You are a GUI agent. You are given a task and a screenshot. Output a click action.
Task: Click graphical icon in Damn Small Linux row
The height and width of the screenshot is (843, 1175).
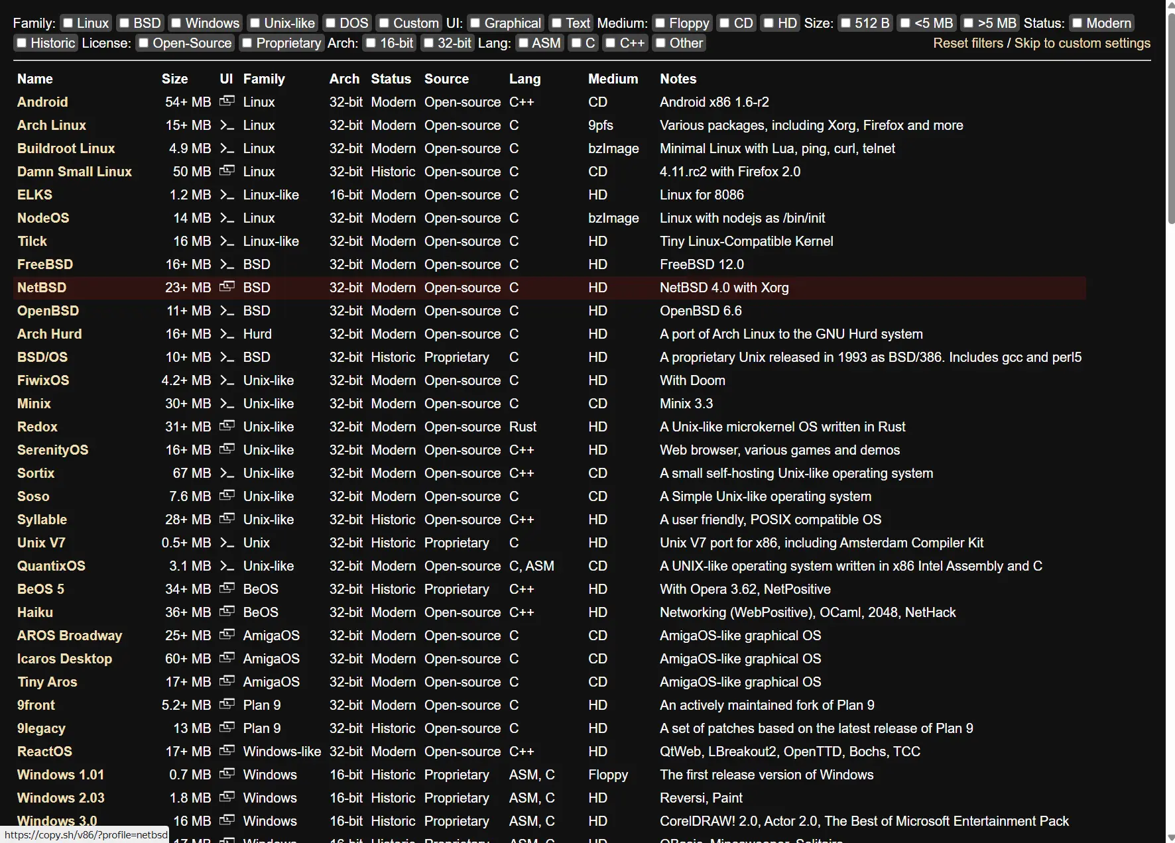point(227,171)
